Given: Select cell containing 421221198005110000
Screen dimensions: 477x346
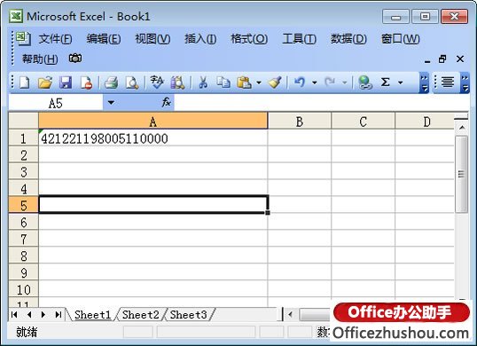Looking at the screenshot, I should (x=153, y=138).
